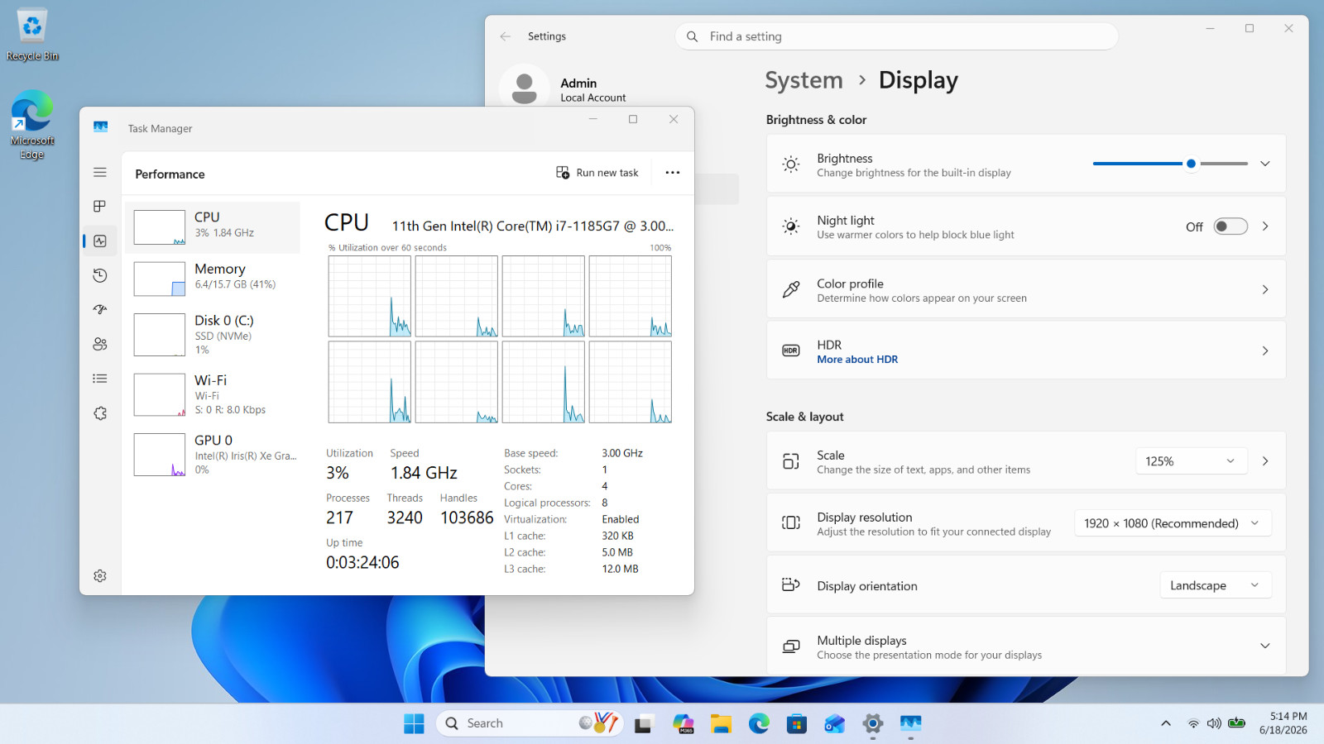Open Users page in Task Manager sidebar
Viewport: 1324px width, 744px height.
click(x=100, y=344)
